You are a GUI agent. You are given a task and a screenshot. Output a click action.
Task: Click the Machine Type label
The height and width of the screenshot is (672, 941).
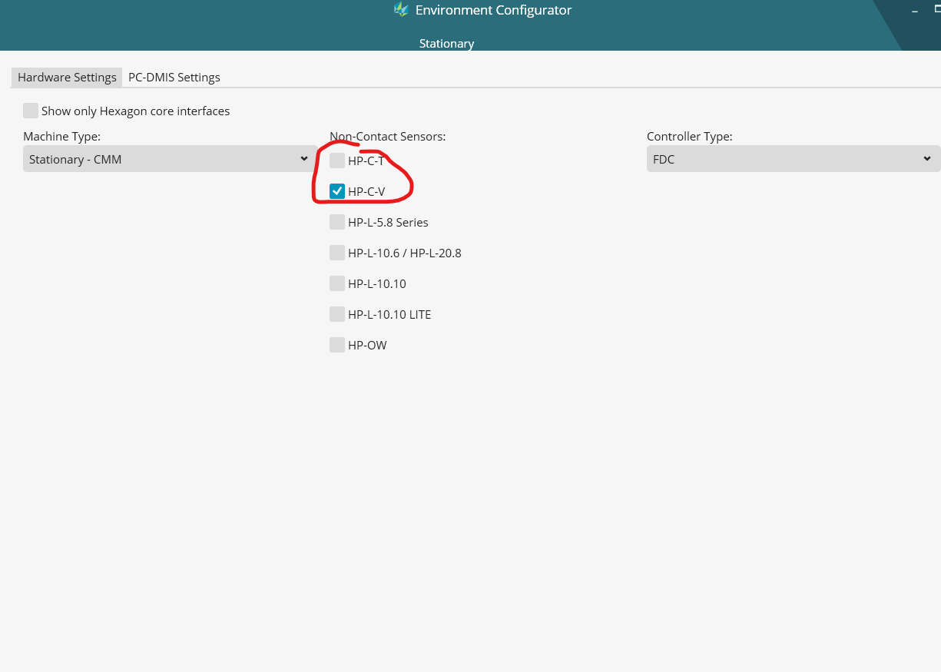point(61,137)
